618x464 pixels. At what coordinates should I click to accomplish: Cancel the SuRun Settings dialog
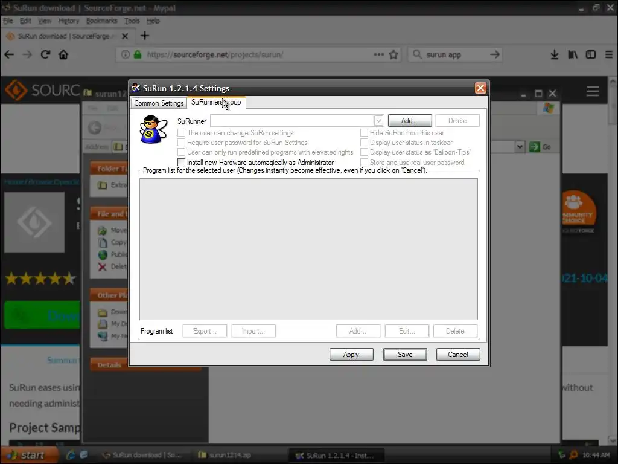458,354
